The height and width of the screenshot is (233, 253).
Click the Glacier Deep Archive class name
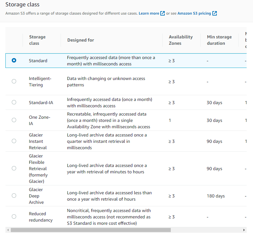[x=36, y=196]
